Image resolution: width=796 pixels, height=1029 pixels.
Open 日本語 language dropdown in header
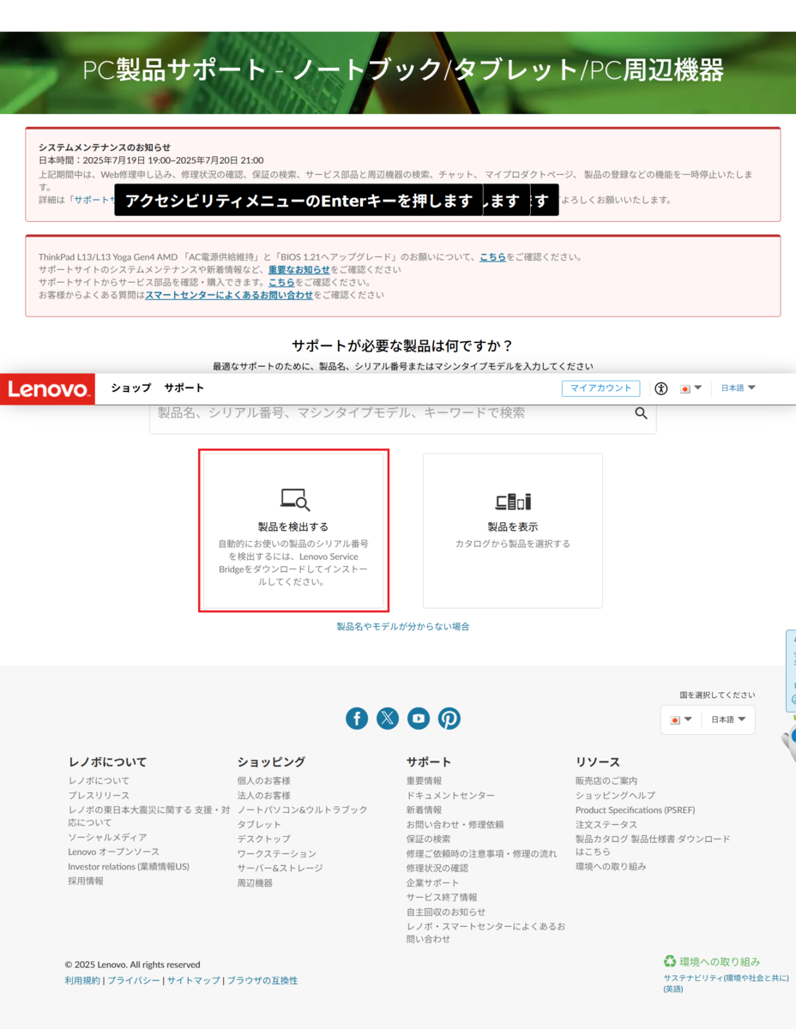click(739, 388)
